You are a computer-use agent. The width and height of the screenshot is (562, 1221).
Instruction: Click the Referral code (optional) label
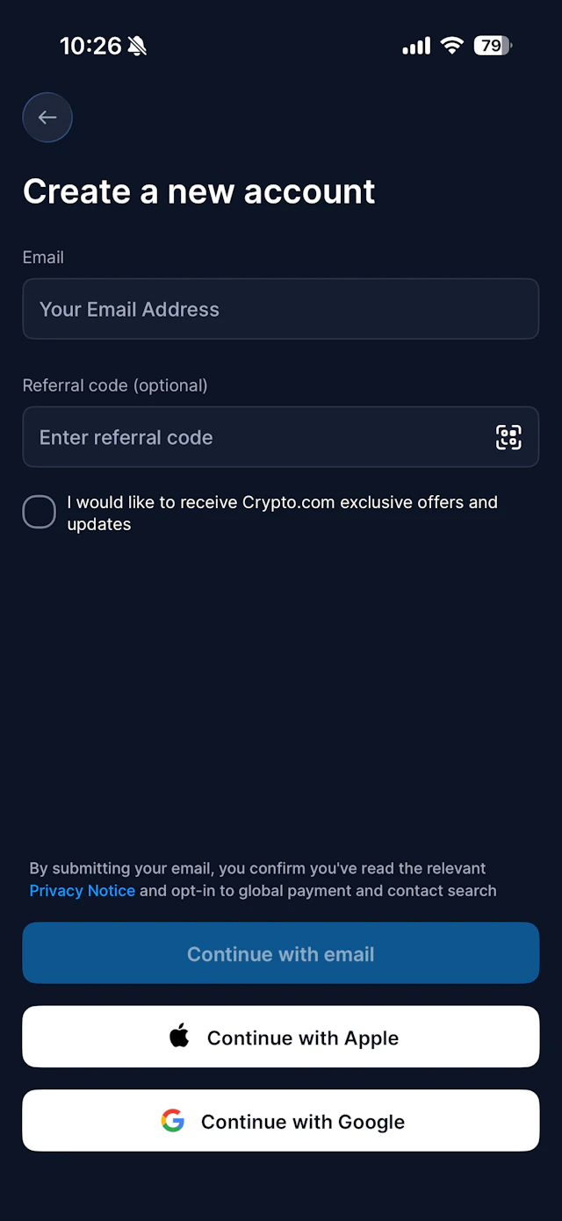pos(115,385)
